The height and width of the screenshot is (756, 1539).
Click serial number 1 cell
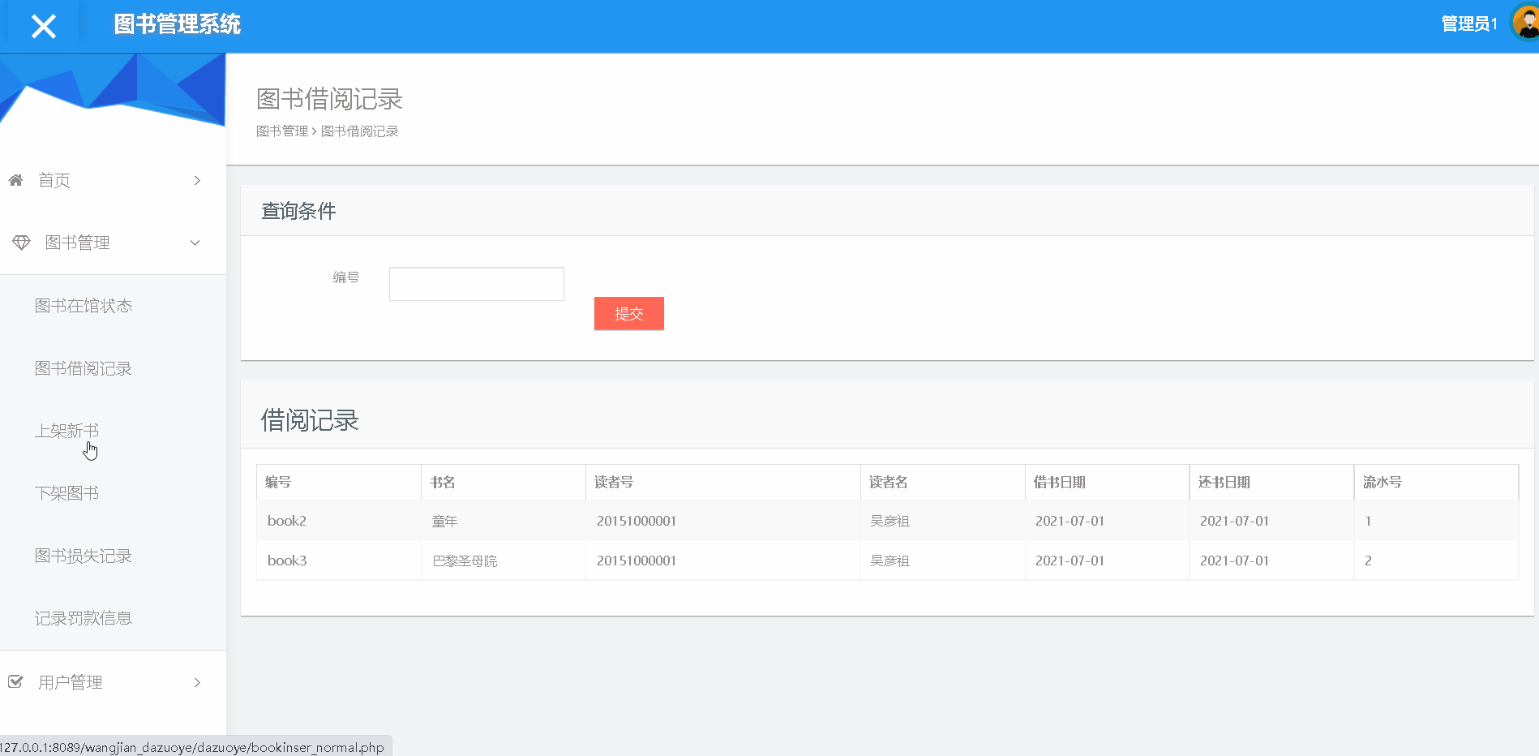coord(1437,521)
